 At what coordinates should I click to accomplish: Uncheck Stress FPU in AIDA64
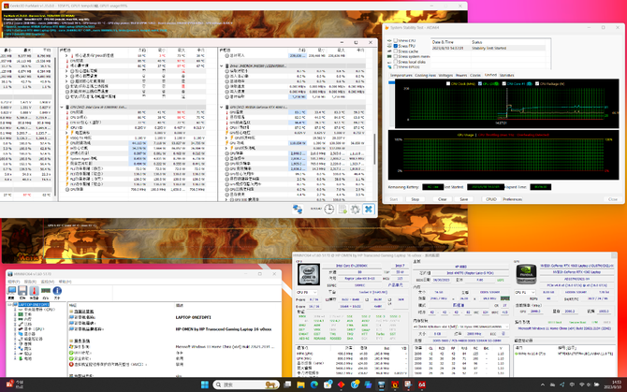click(396, 46)
